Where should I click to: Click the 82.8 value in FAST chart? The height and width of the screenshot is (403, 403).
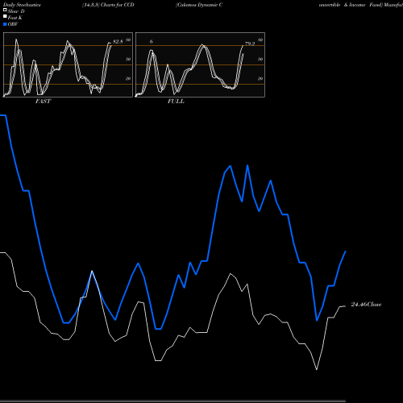118,41
